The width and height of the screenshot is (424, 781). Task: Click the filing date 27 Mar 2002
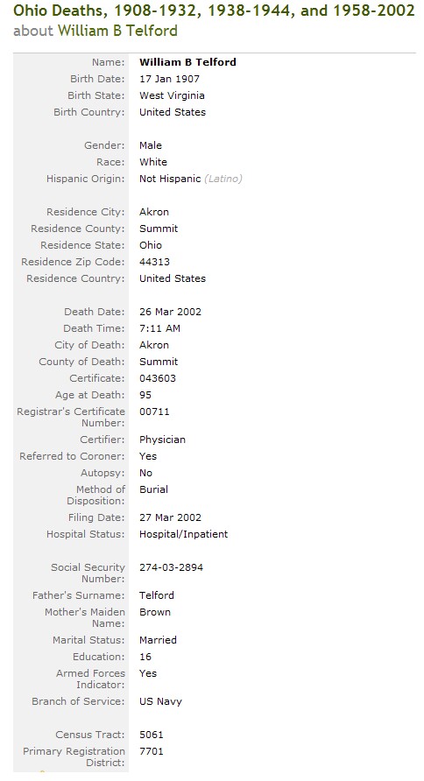coord(171,517)
